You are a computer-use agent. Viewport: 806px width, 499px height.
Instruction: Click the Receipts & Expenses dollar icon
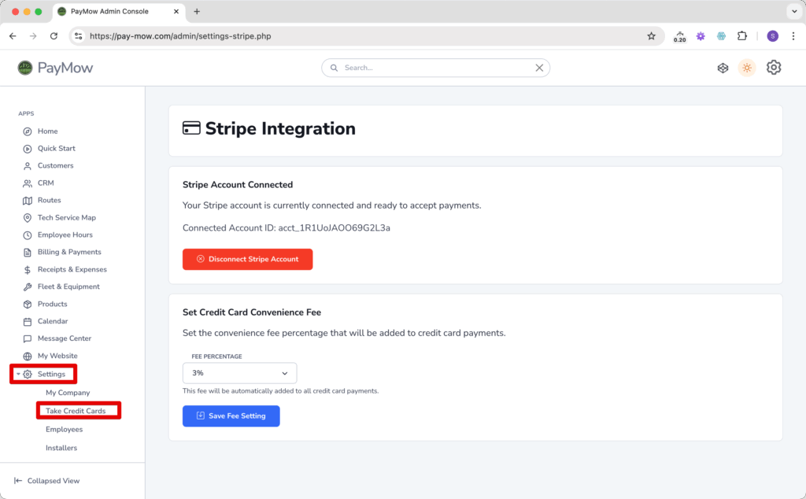pyautogui.click(x=28, y=270)
